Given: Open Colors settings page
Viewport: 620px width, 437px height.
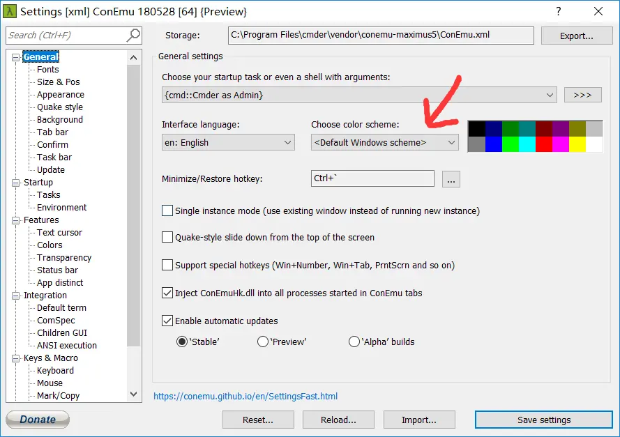Looking at the screenshot, I should pos(50,245).
